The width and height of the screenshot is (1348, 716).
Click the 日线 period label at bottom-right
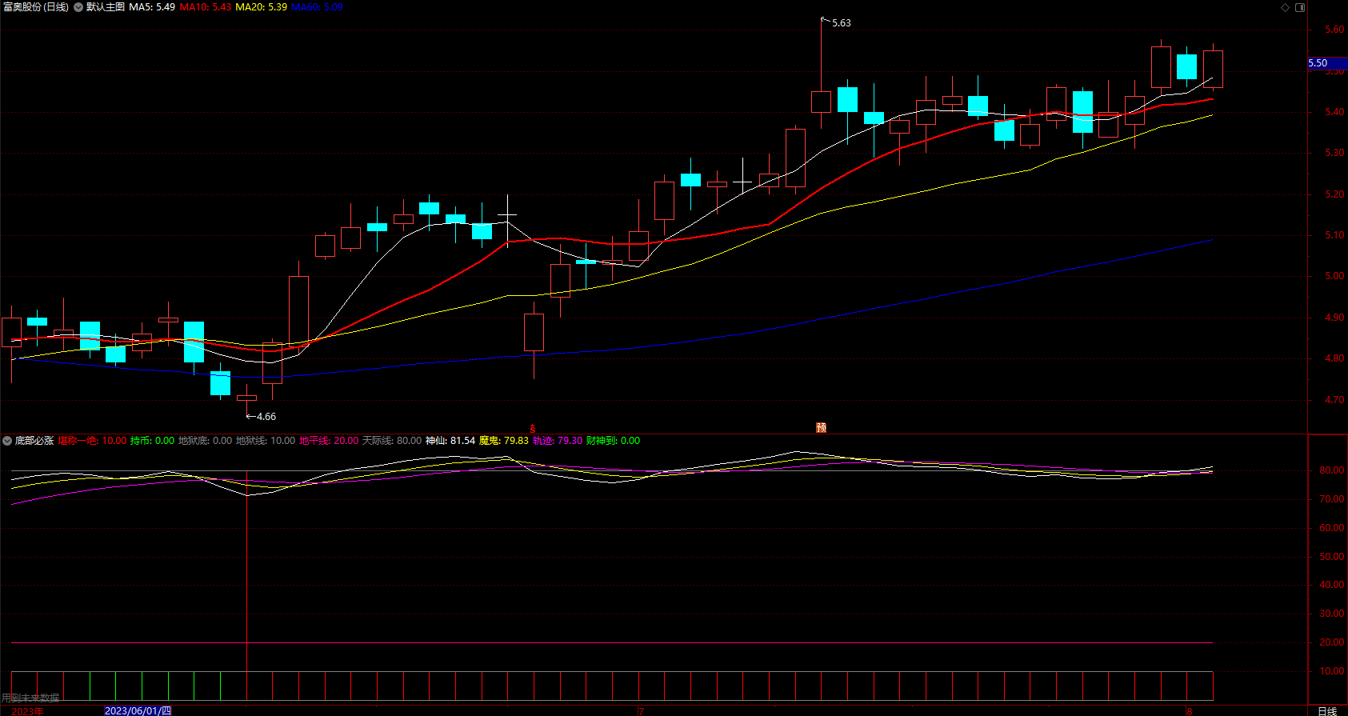pos(1327,711)
